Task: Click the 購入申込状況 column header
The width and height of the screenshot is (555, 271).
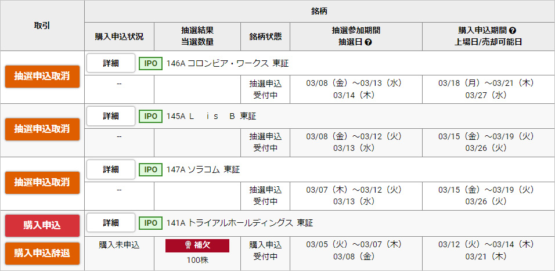Action: [x=119, y=37]
